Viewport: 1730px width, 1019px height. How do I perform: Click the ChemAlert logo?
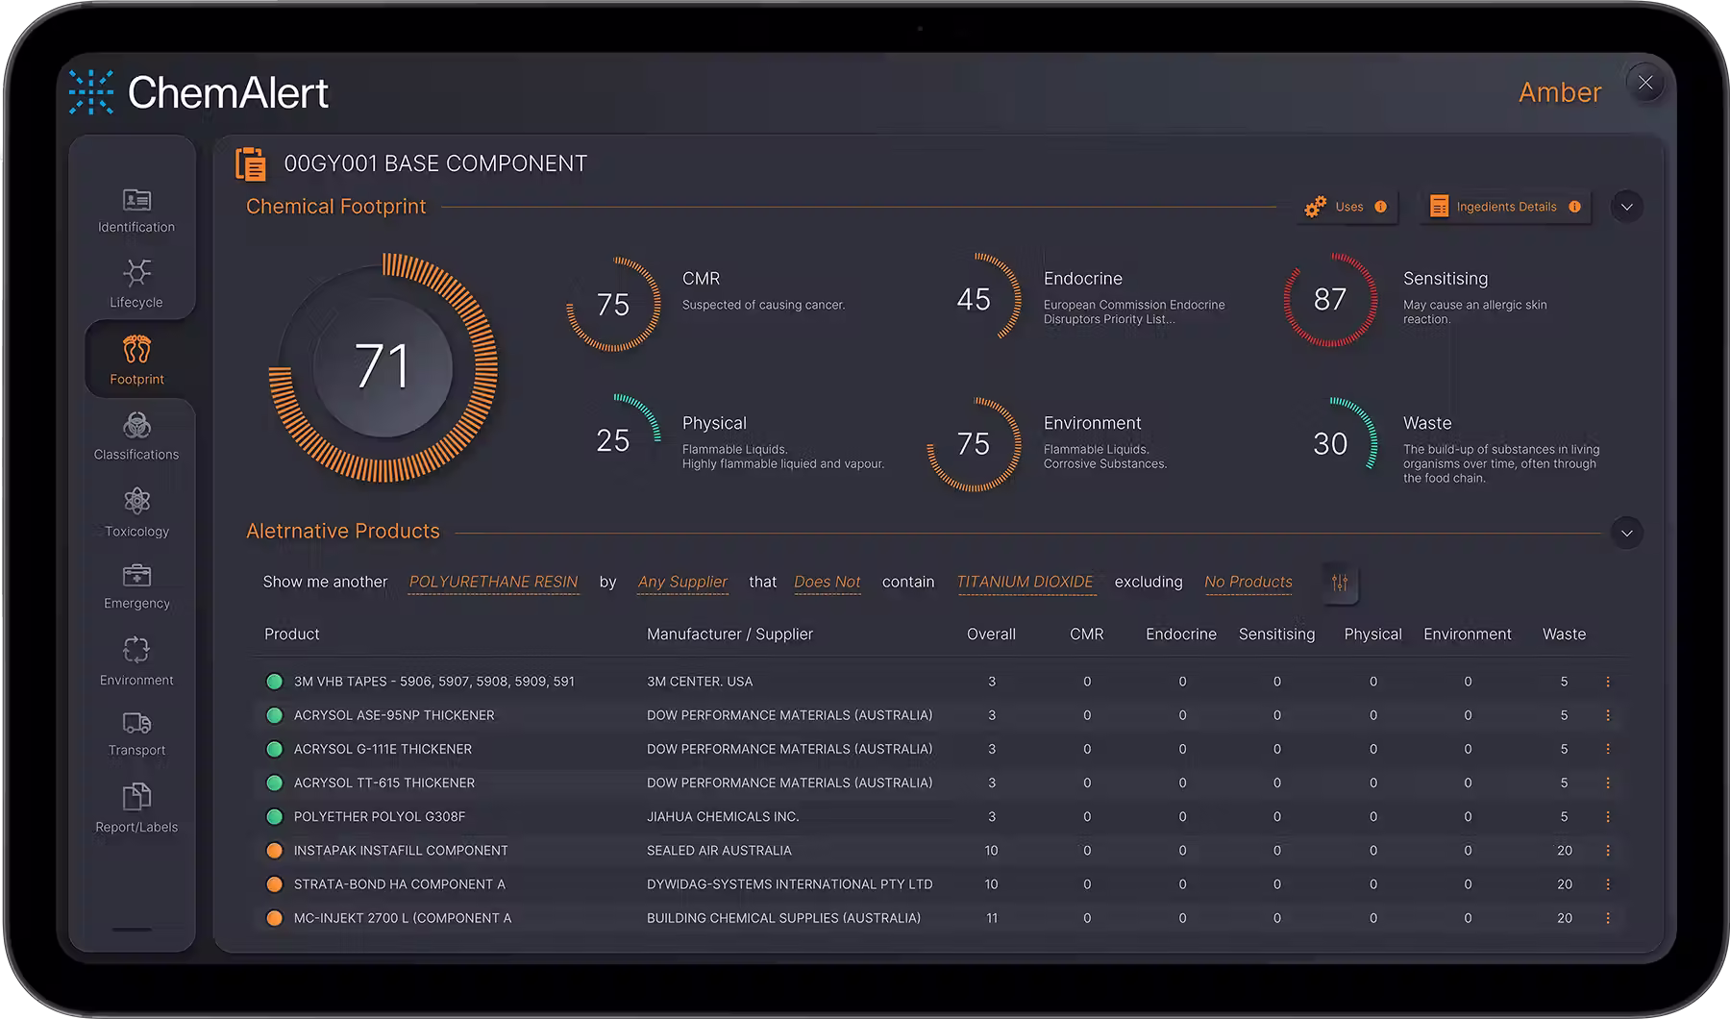(x=199, y=92)
